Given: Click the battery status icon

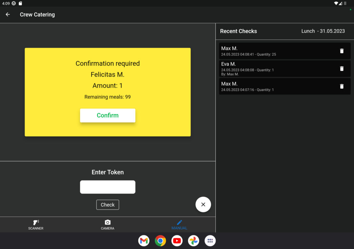Looking at the screenshot, I should click(x=345, y=3).
